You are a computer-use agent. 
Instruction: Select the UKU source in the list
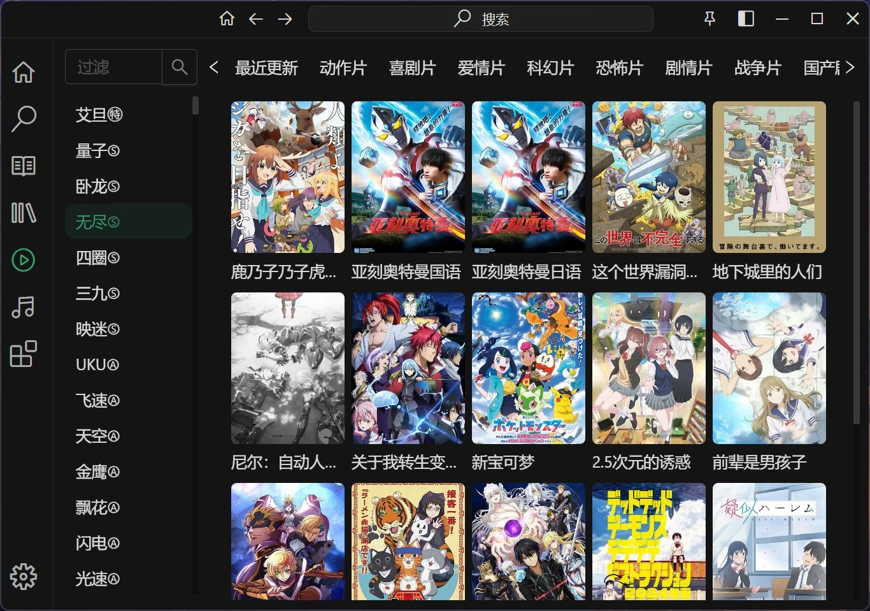(x=128, y=364)
